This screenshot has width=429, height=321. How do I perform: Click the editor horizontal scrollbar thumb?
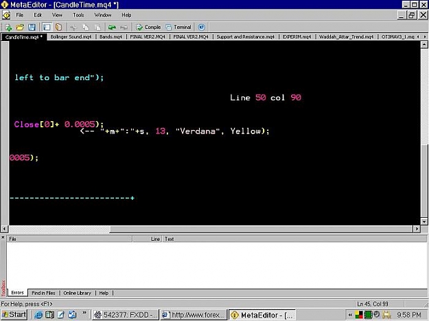click(x=262, y=229)
